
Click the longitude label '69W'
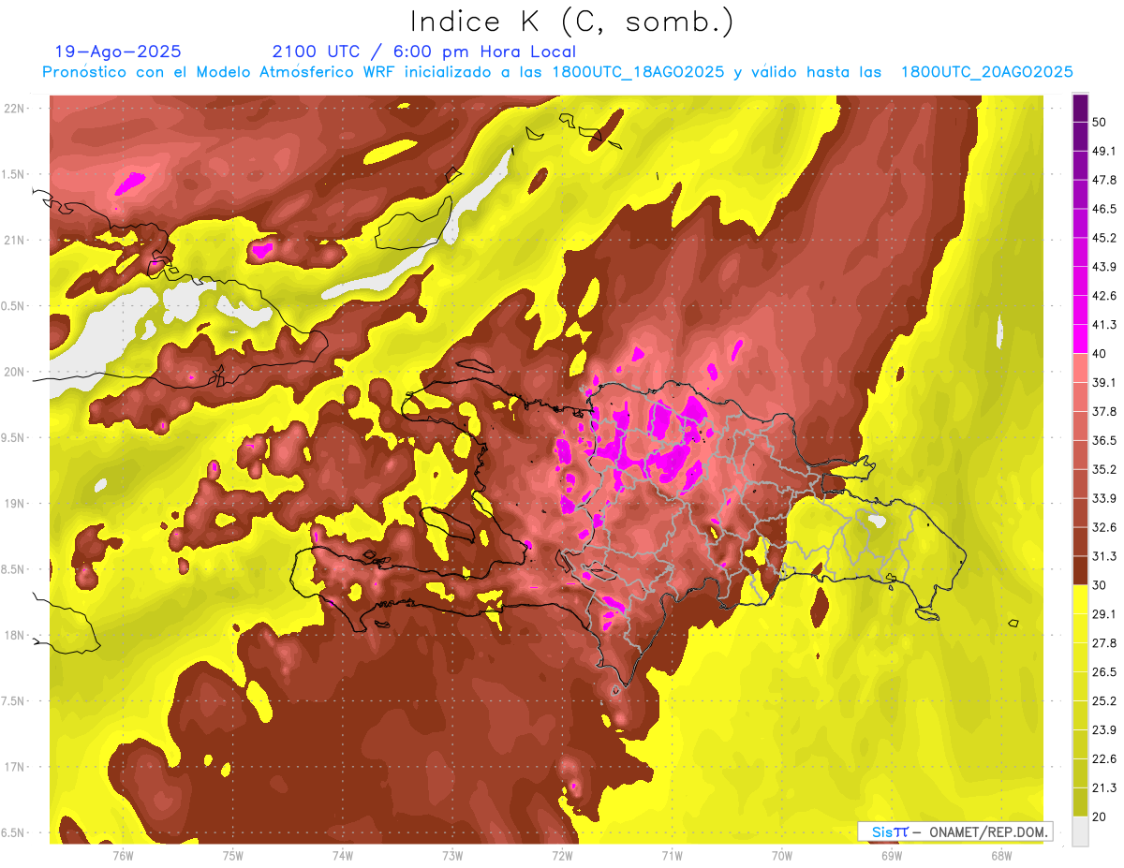[891, 856]
